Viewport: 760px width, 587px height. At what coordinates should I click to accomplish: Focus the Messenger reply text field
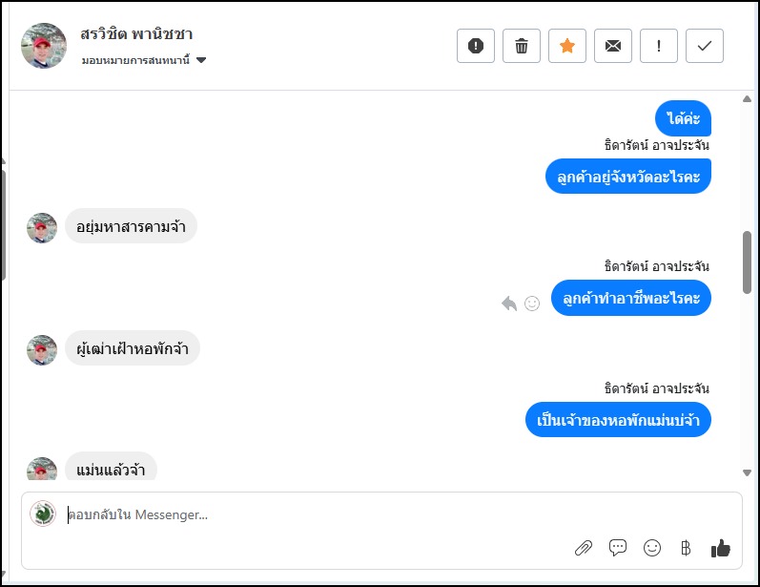[x=381, y=515]
